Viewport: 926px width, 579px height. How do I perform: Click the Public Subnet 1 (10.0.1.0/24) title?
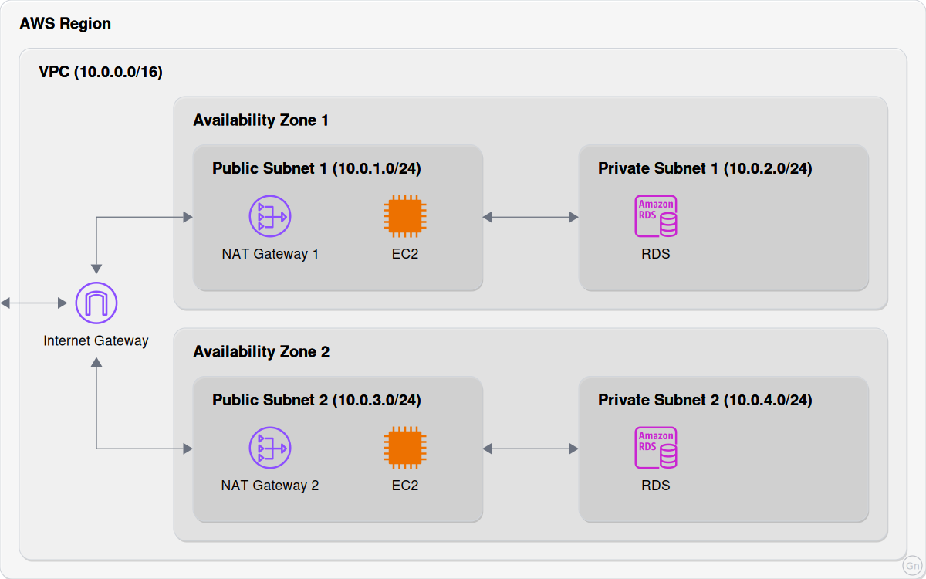point(316,168)
